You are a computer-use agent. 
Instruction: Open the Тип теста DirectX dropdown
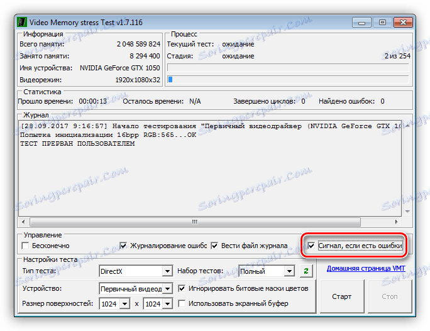167,271
